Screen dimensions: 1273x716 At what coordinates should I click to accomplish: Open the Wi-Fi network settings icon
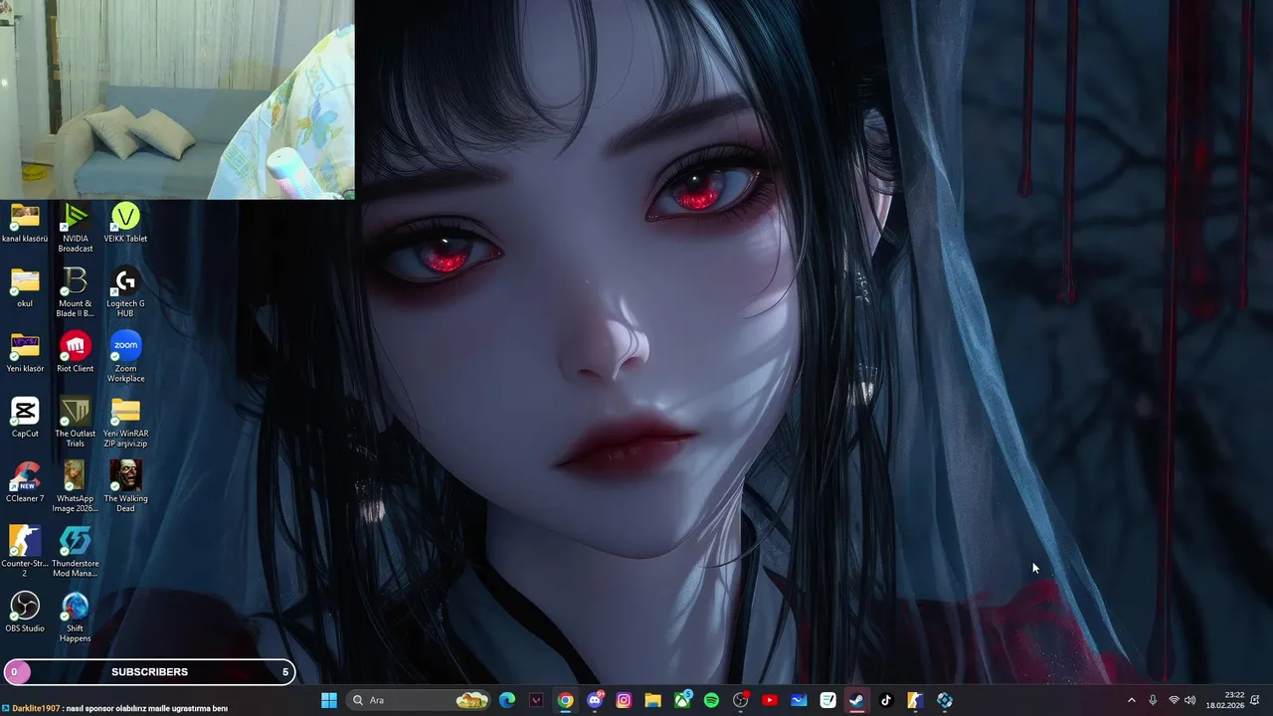click(x=1174, y=700)
